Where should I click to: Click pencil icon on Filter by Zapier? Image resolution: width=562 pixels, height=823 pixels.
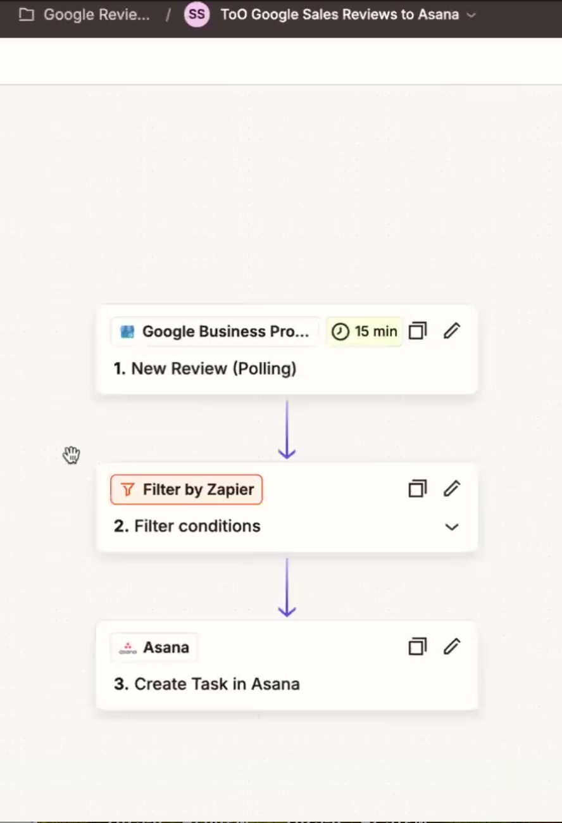click(x=452, y=489)
